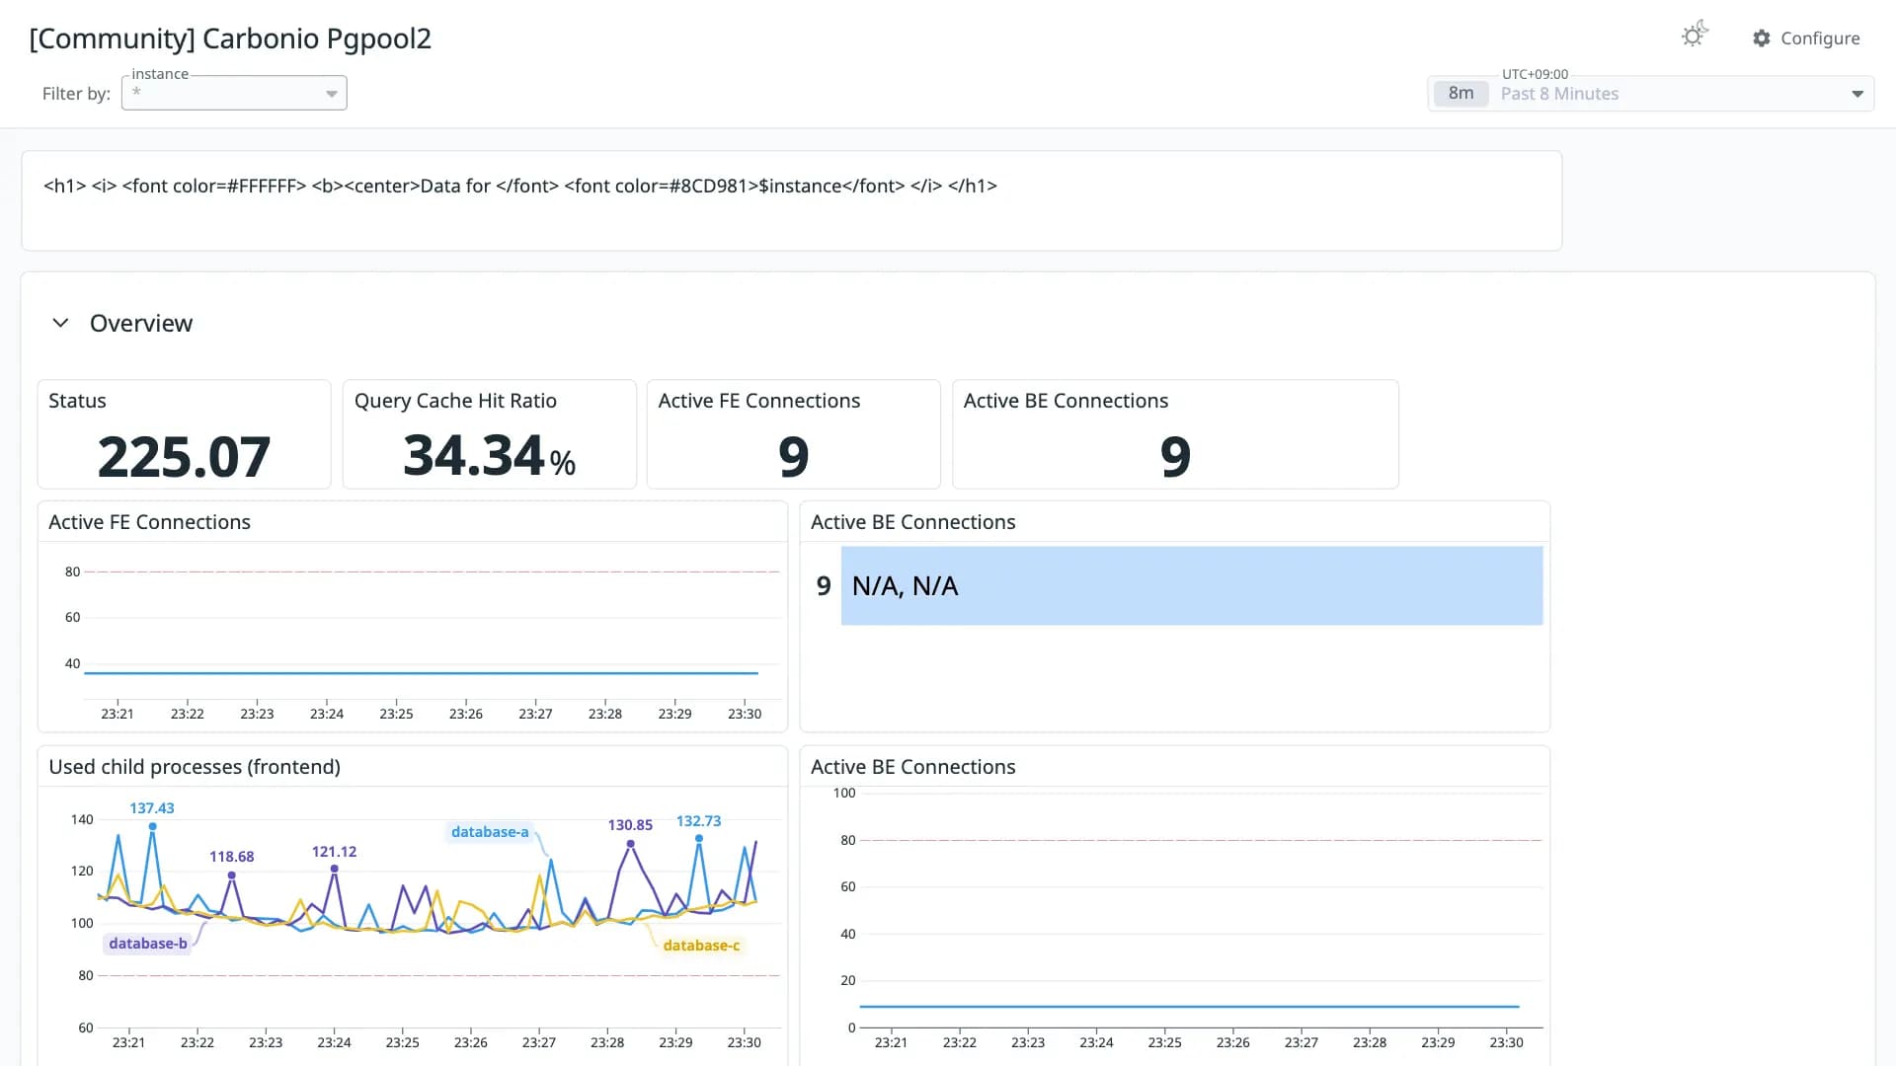Open the Past 8 Minutes time range dropdown
This screenshot has width=1896, height=1066.
pyautogui.click(x=1650, y=94)
